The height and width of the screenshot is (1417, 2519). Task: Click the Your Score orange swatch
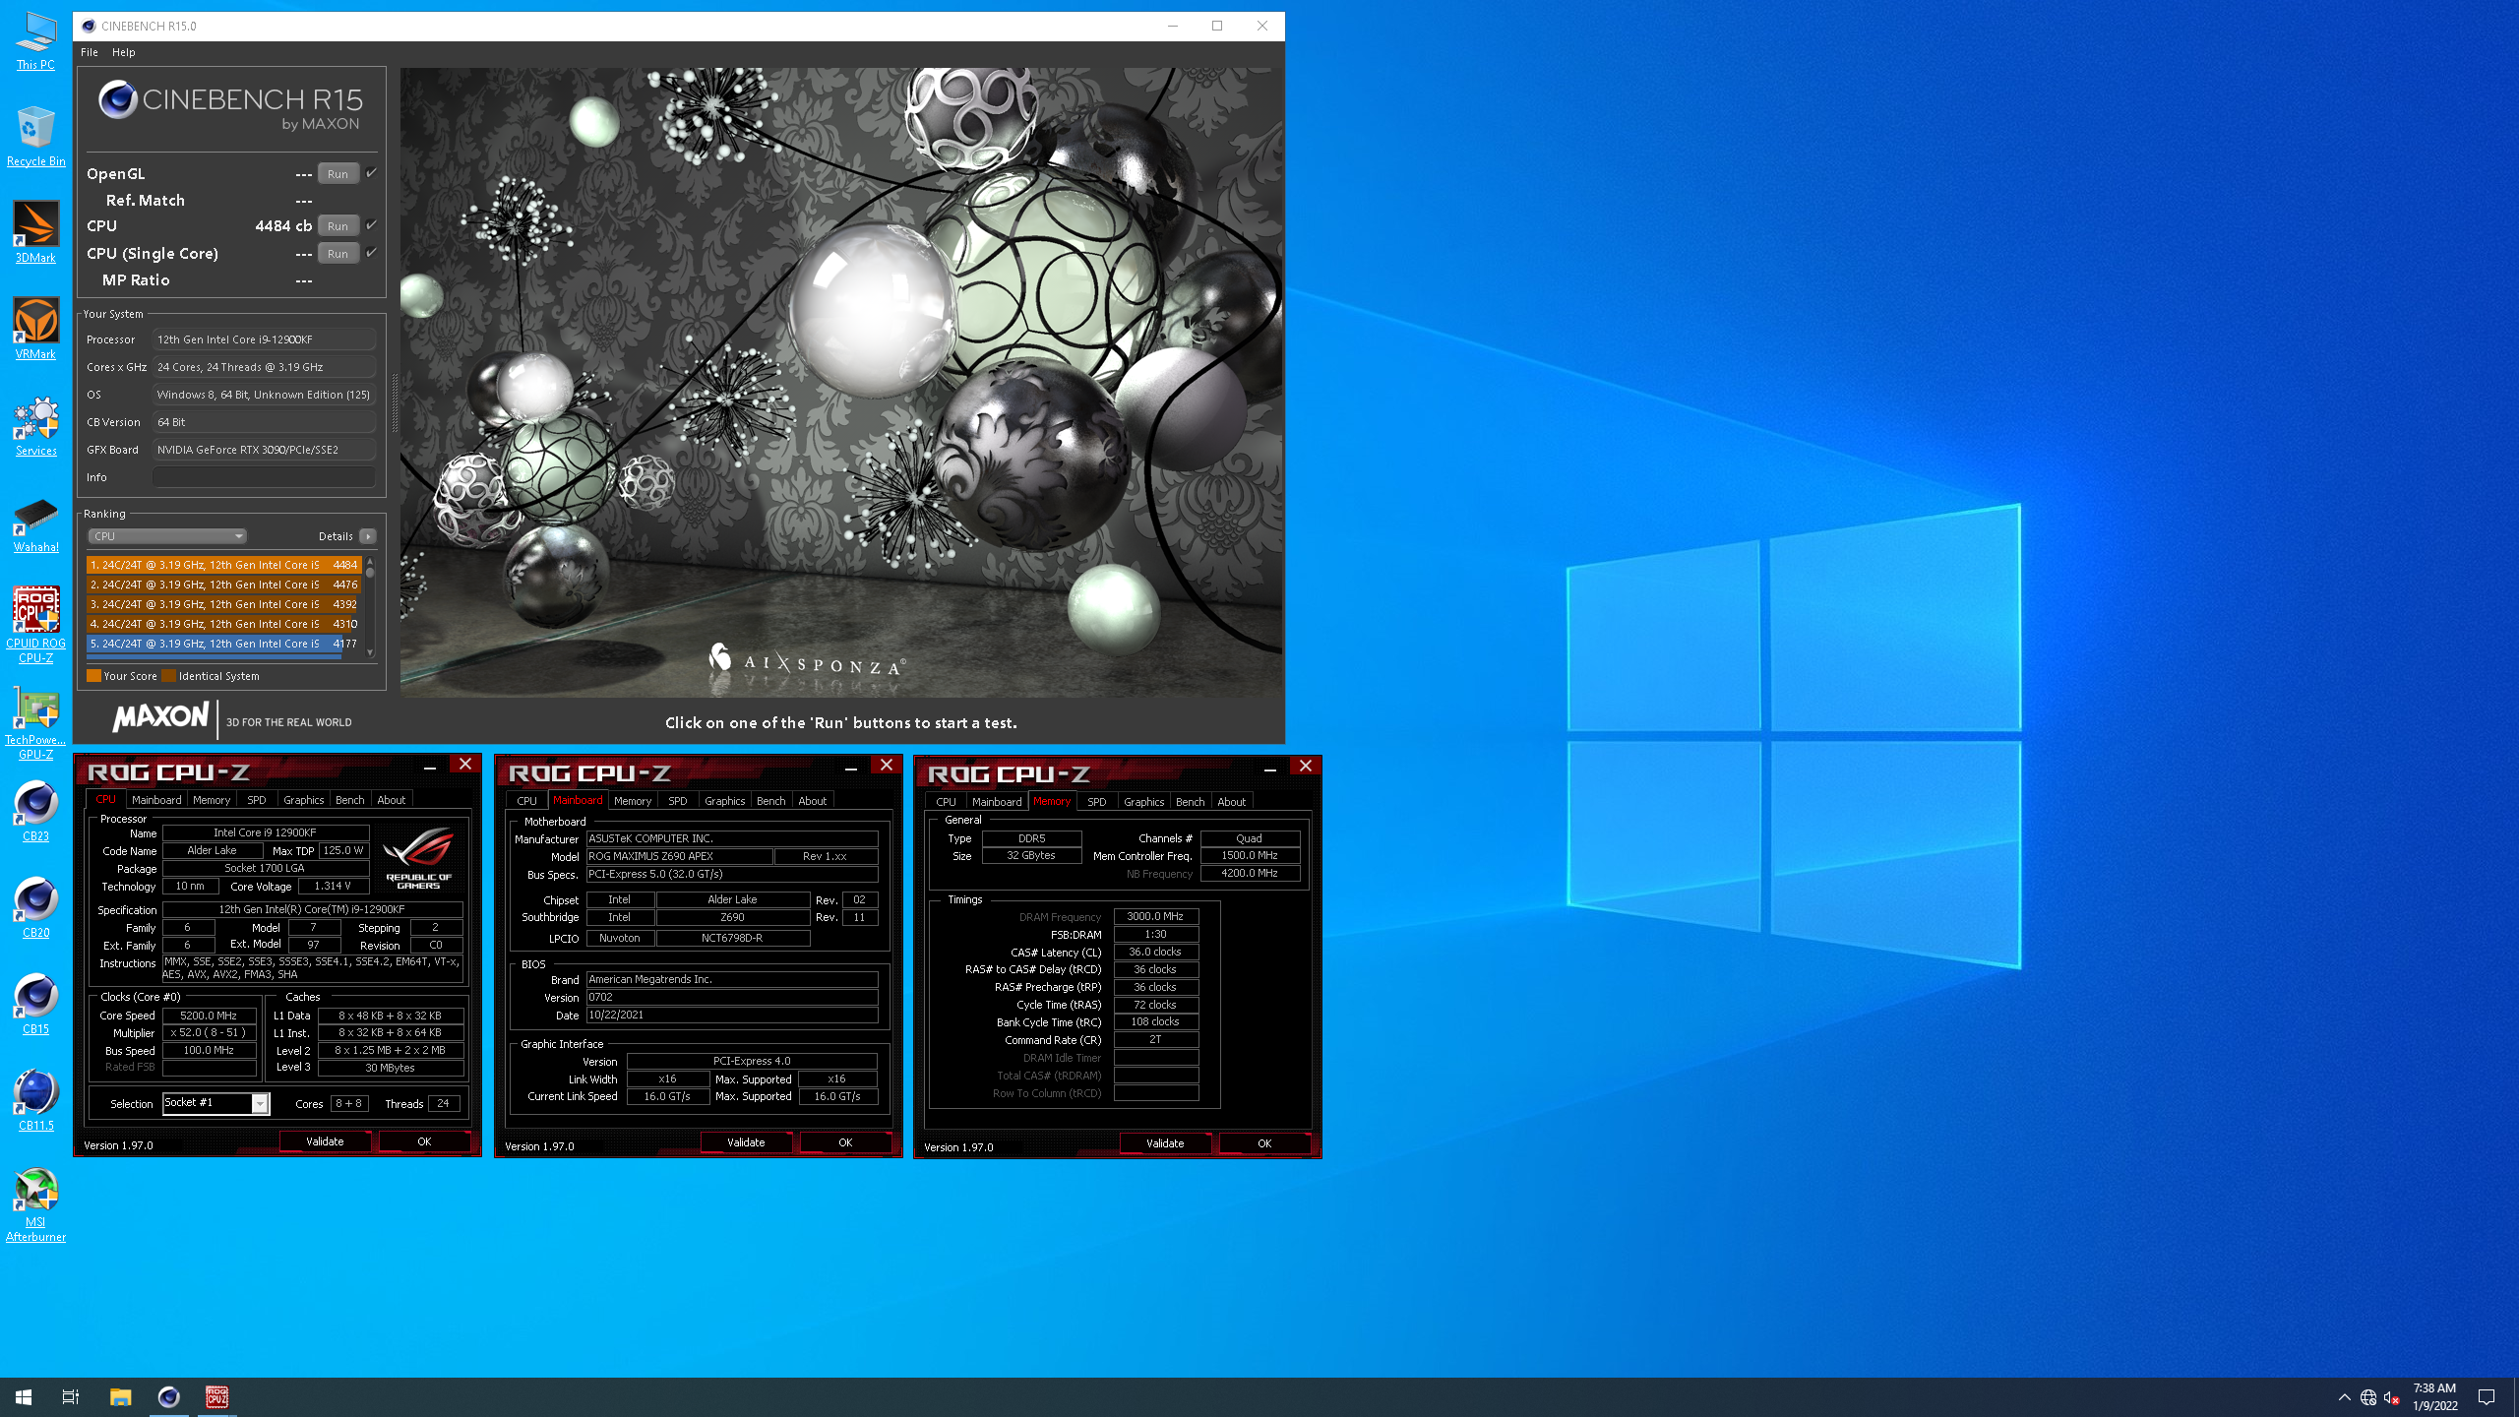(93, 676)
